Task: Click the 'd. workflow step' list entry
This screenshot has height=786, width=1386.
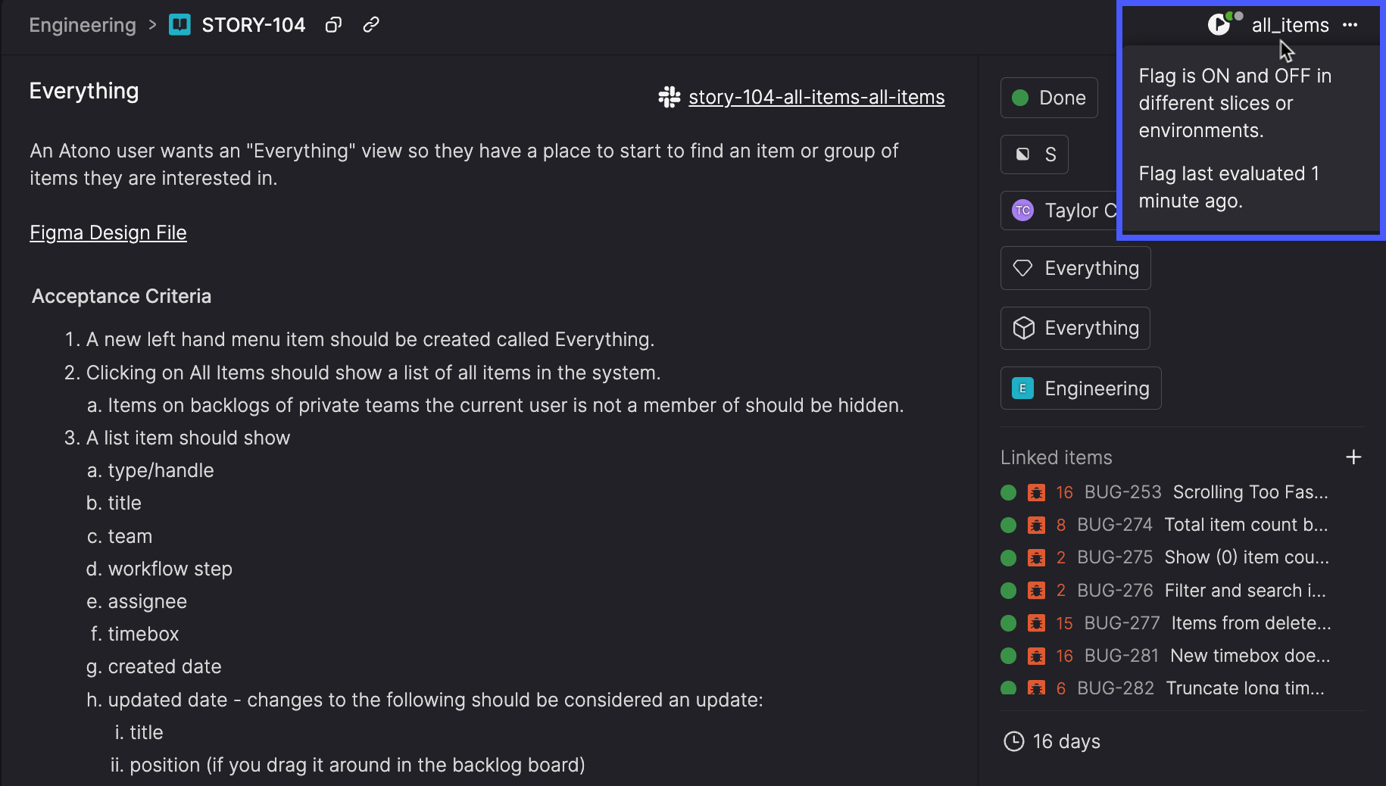Action: (159, 569)
